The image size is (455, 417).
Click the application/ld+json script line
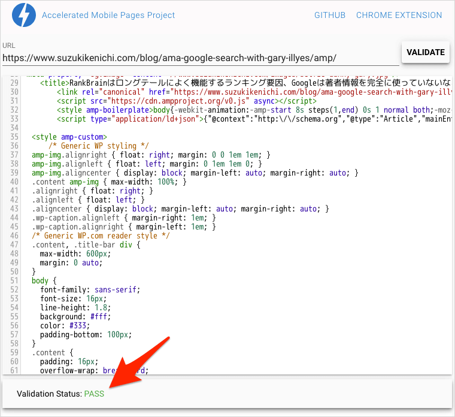click(254, 119)
